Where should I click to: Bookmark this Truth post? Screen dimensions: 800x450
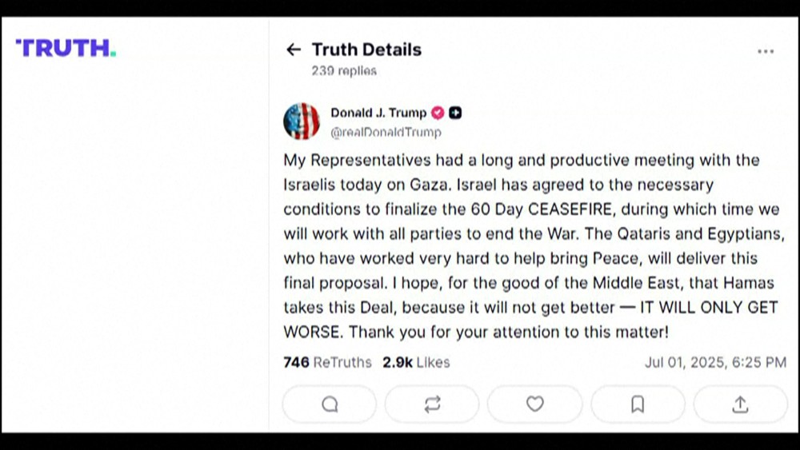pyautogui.click(x=638, y=404)
